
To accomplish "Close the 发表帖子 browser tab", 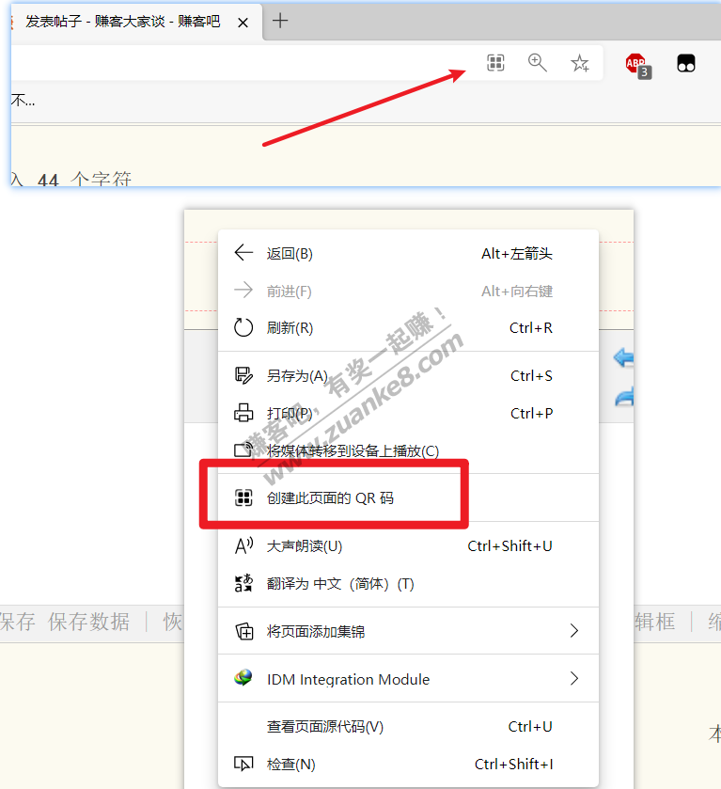I will point(243,22).
